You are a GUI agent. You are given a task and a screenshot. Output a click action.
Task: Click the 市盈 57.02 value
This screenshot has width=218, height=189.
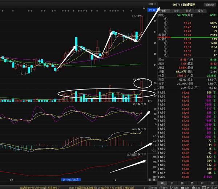[x=183, y=80]
